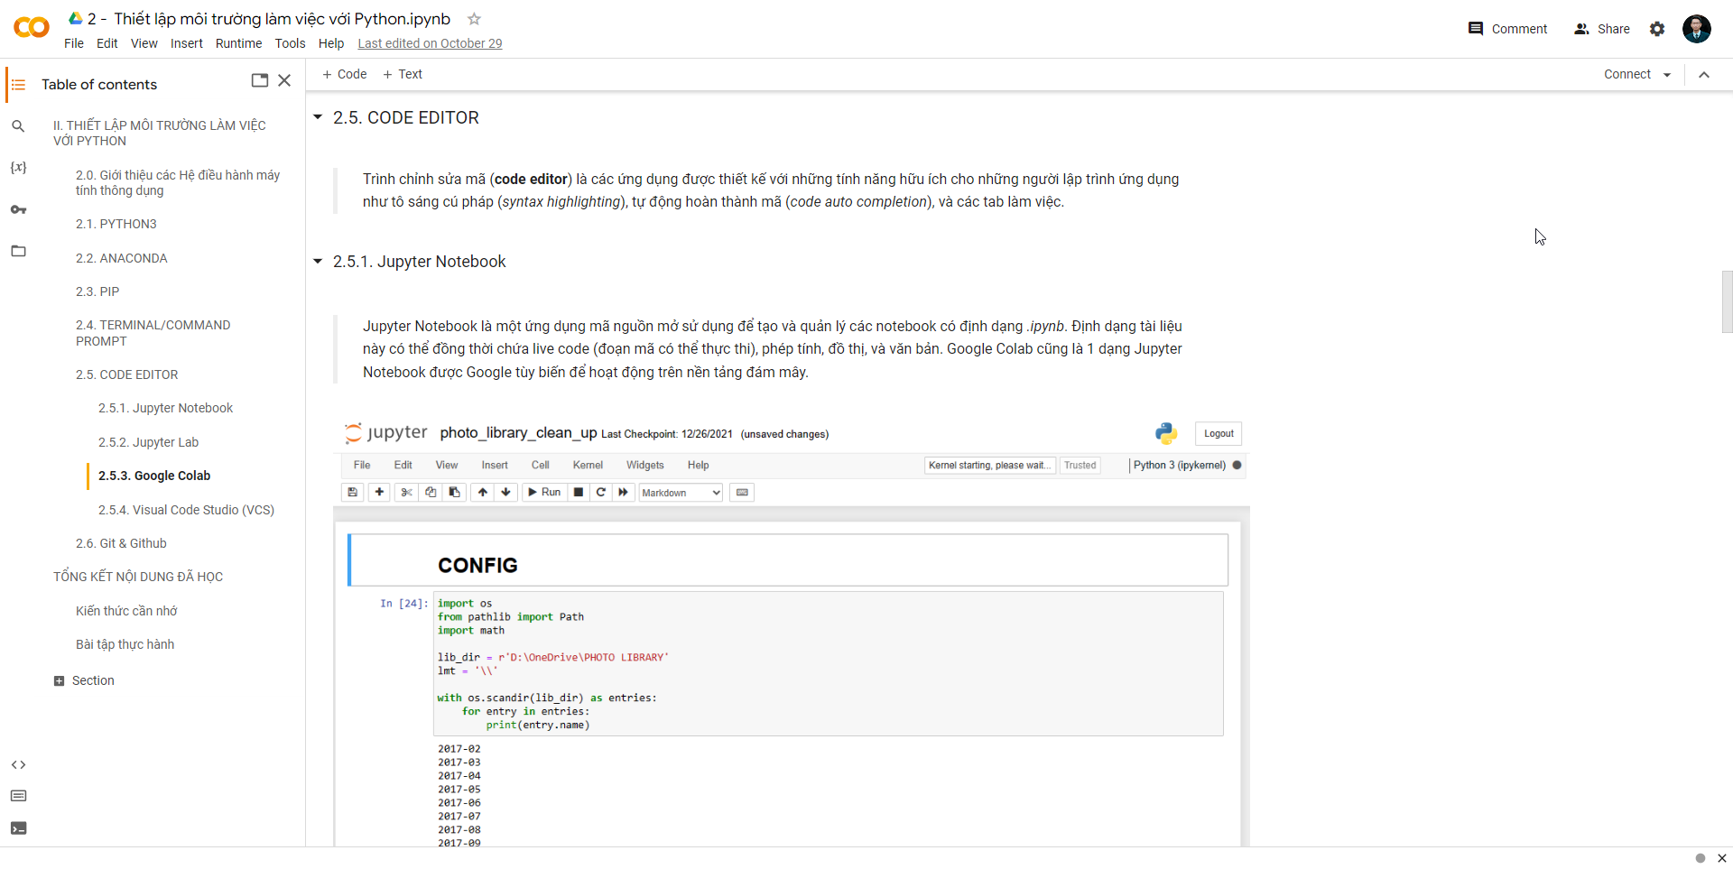Add a new Code cell
This screenshot has height=869, width=1733.
coord(344,74)
